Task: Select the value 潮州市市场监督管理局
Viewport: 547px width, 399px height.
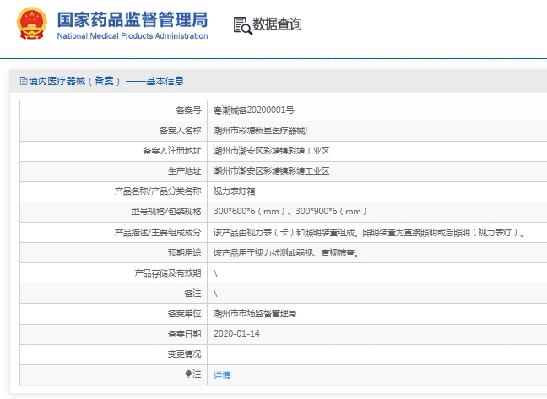Action: 255,314
